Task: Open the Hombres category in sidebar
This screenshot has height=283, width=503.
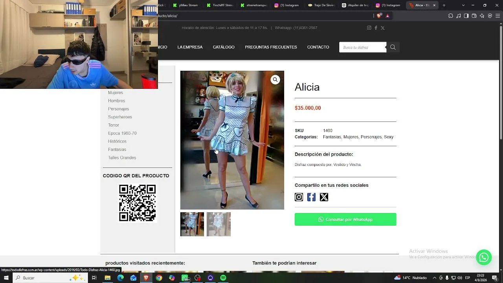Action: tap(116, 101)
